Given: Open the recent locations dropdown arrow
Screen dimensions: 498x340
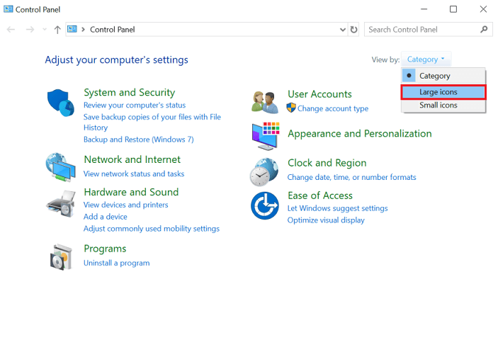Looking at the screenshot, I should [x=45, y=30].
